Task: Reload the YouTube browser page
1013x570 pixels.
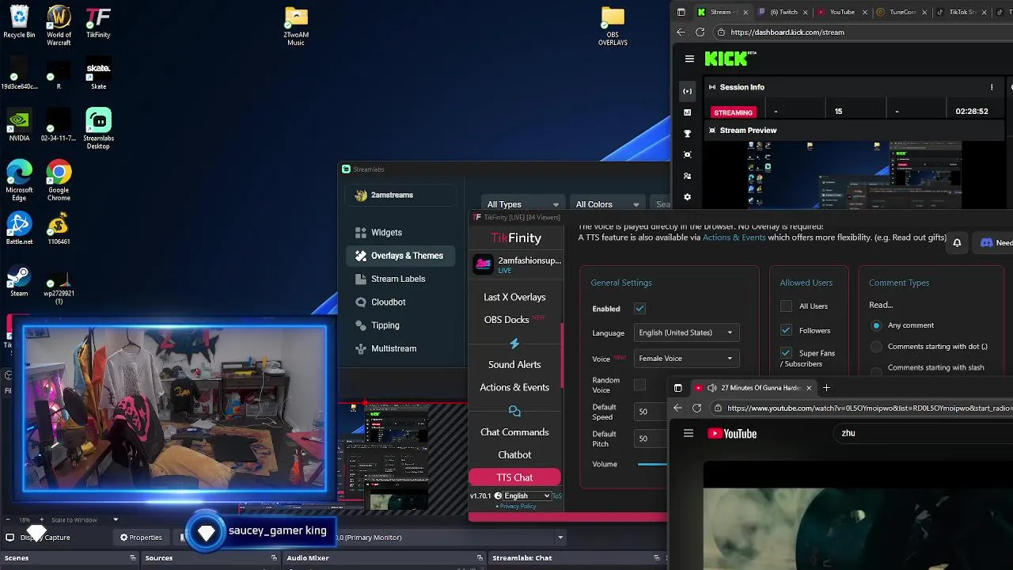Action: pyautogui.click(x=696, y=408)
